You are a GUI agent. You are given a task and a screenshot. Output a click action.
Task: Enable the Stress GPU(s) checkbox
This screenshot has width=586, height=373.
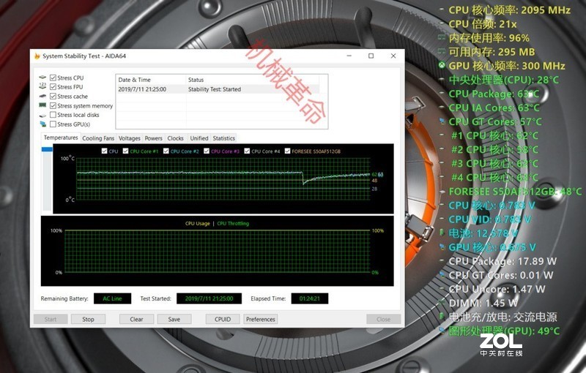point(53,124)
